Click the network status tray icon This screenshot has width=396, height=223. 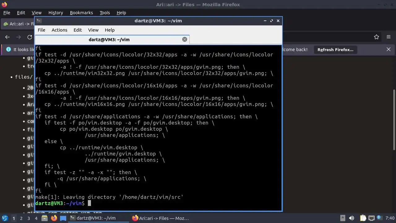[372, 218]
